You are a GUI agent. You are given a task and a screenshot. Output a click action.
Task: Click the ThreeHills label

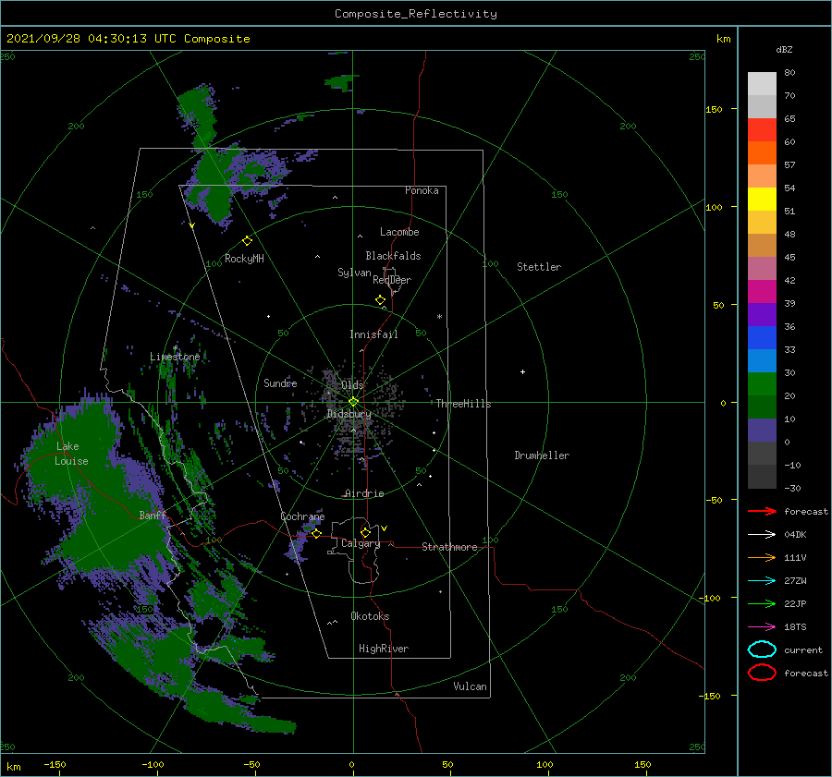tap(463, 404)
